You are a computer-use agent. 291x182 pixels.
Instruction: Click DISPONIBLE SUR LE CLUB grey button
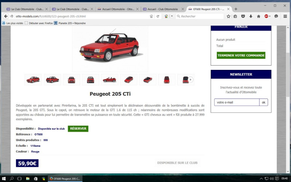coord(177,163)
